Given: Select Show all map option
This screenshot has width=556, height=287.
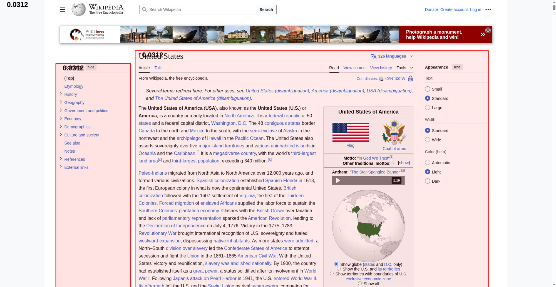Looking at the screenshot, I should pos(360,283).
